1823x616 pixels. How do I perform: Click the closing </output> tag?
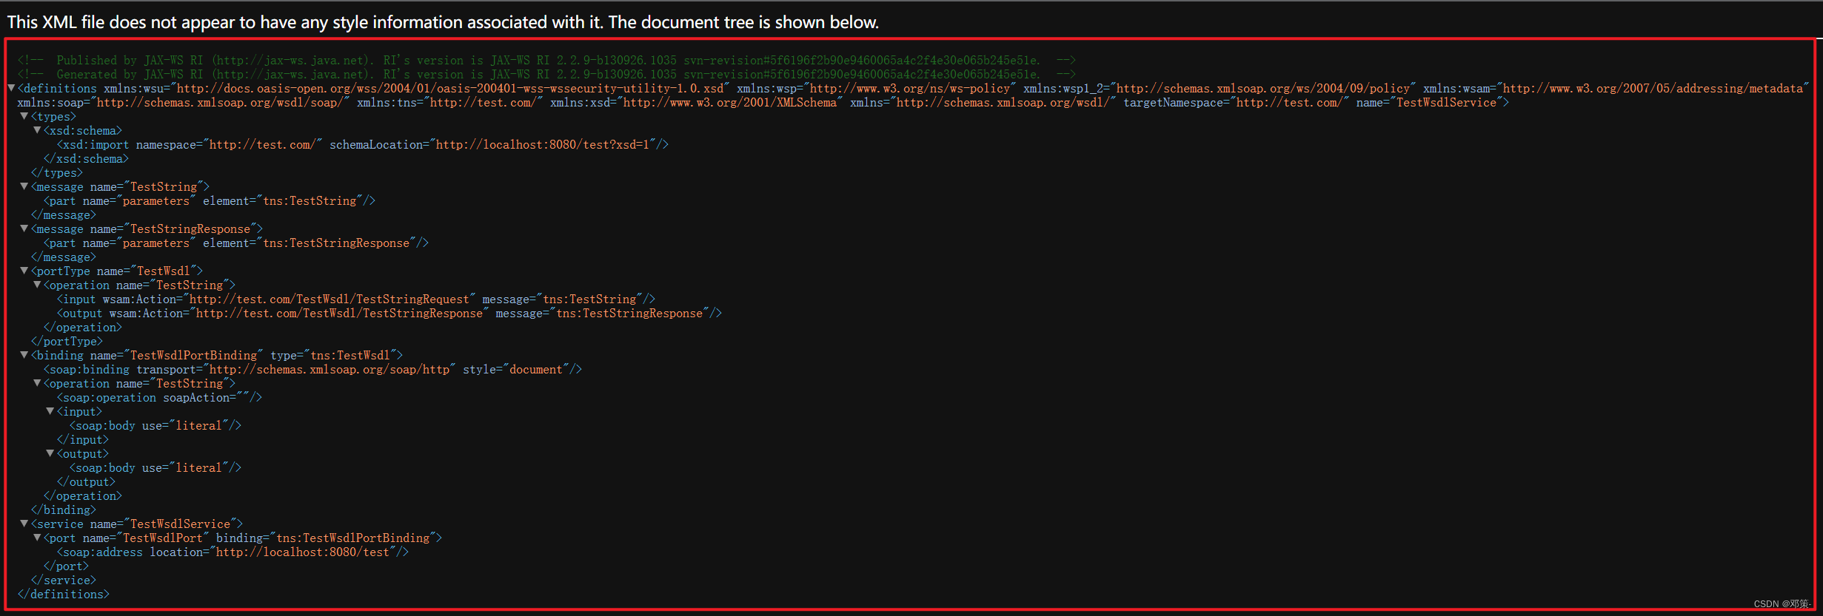(x=86, y=481)
